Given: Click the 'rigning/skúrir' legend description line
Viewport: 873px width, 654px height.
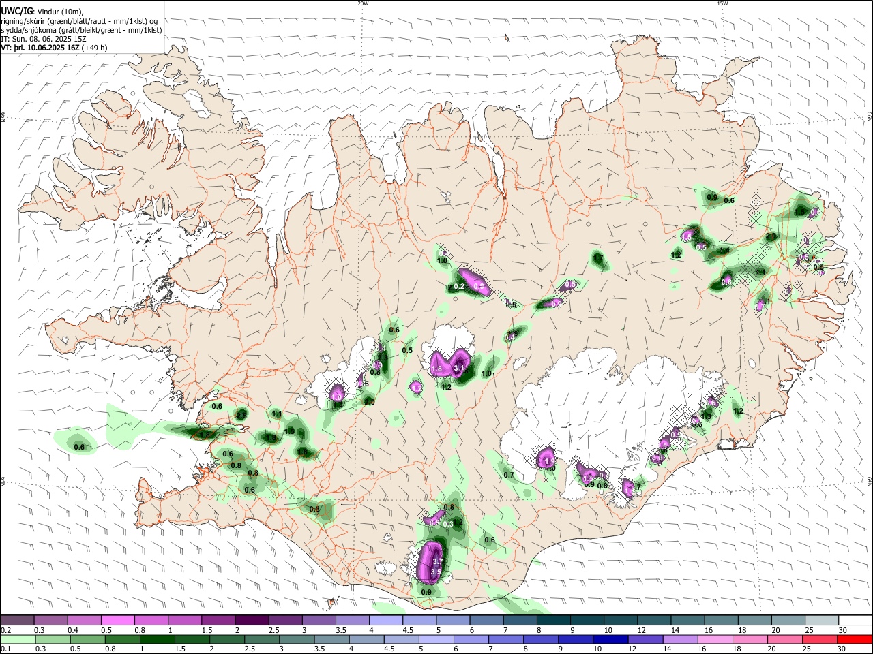Looking at the screenshot, I should coord(79,21).
